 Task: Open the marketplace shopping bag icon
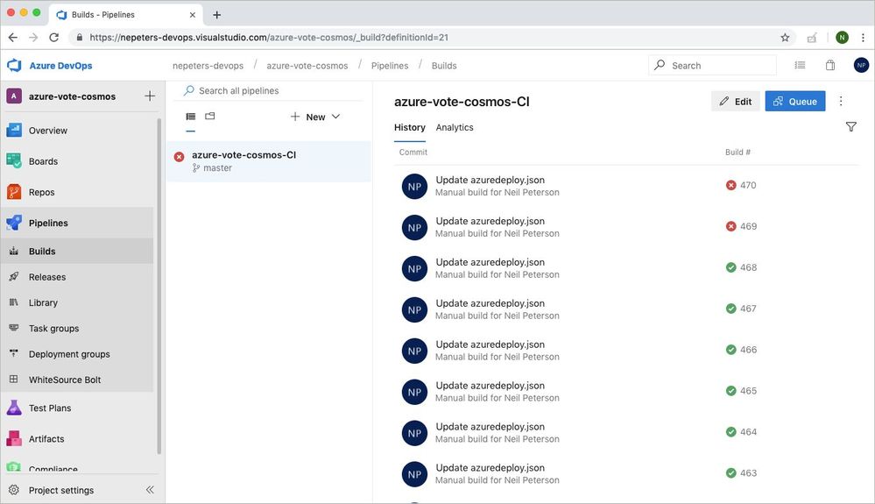(x=830, y=66)
